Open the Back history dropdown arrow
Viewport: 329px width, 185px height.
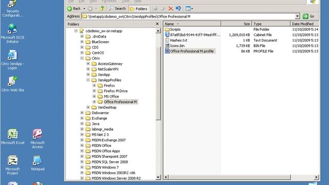[84, 9]
